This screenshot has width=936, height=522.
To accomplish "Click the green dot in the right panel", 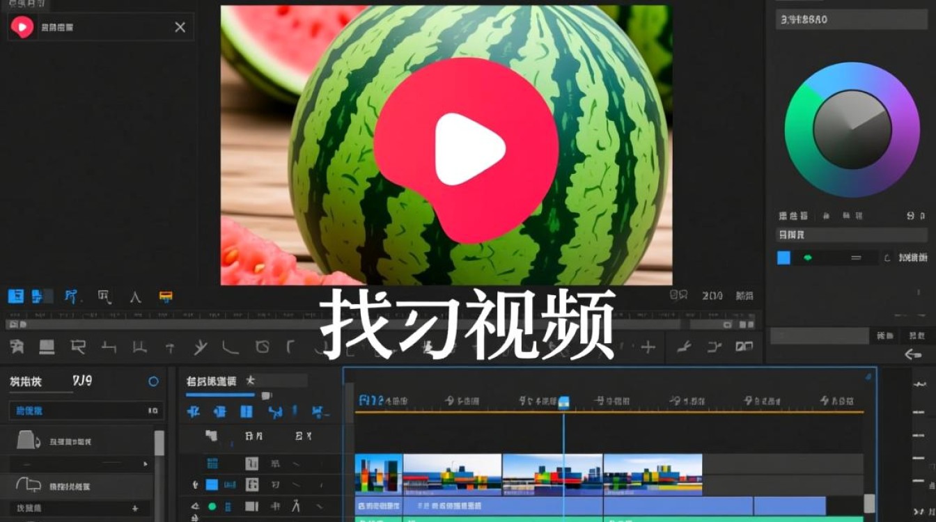I will point(808,258).
